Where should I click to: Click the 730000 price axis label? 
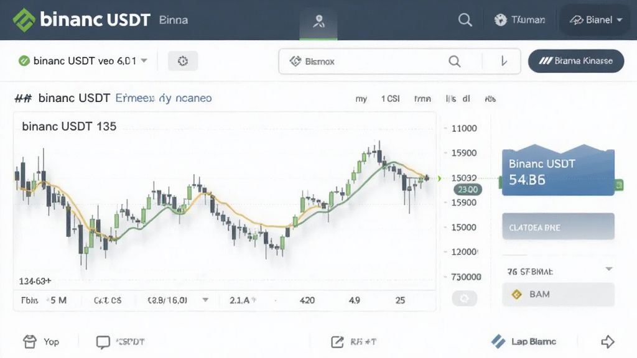point(466,277)
